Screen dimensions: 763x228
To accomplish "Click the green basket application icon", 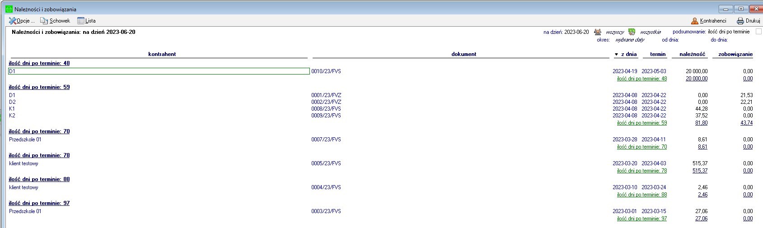I will (9, 9).
